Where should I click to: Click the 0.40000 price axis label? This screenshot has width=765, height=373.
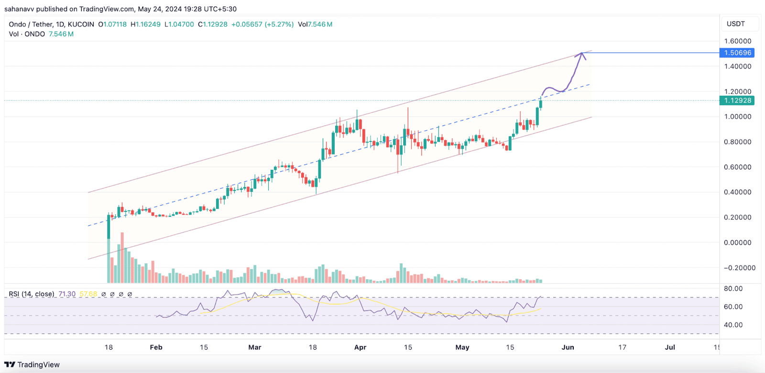point(737,192)
